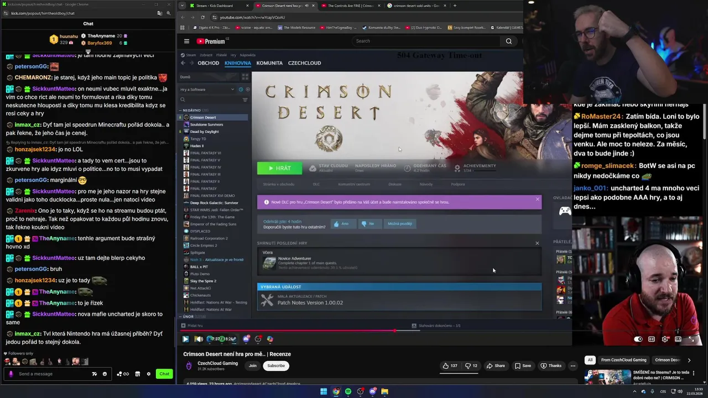Image resolution: width=708 pixels, height=398 pixels.
Task: Subscribe to CzechCloud Gaming
Action: [x=276, y=365]
